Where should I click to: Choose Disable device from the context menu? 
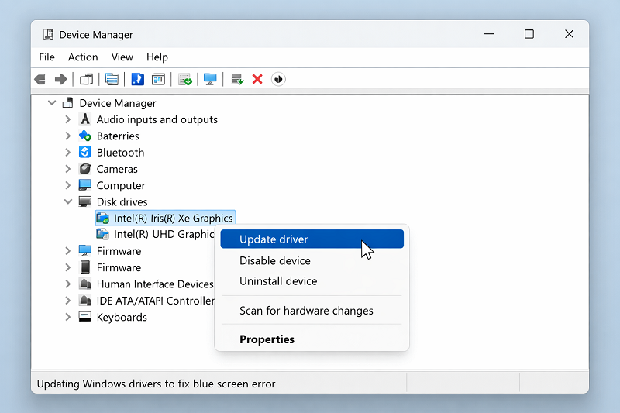point(312,261)
